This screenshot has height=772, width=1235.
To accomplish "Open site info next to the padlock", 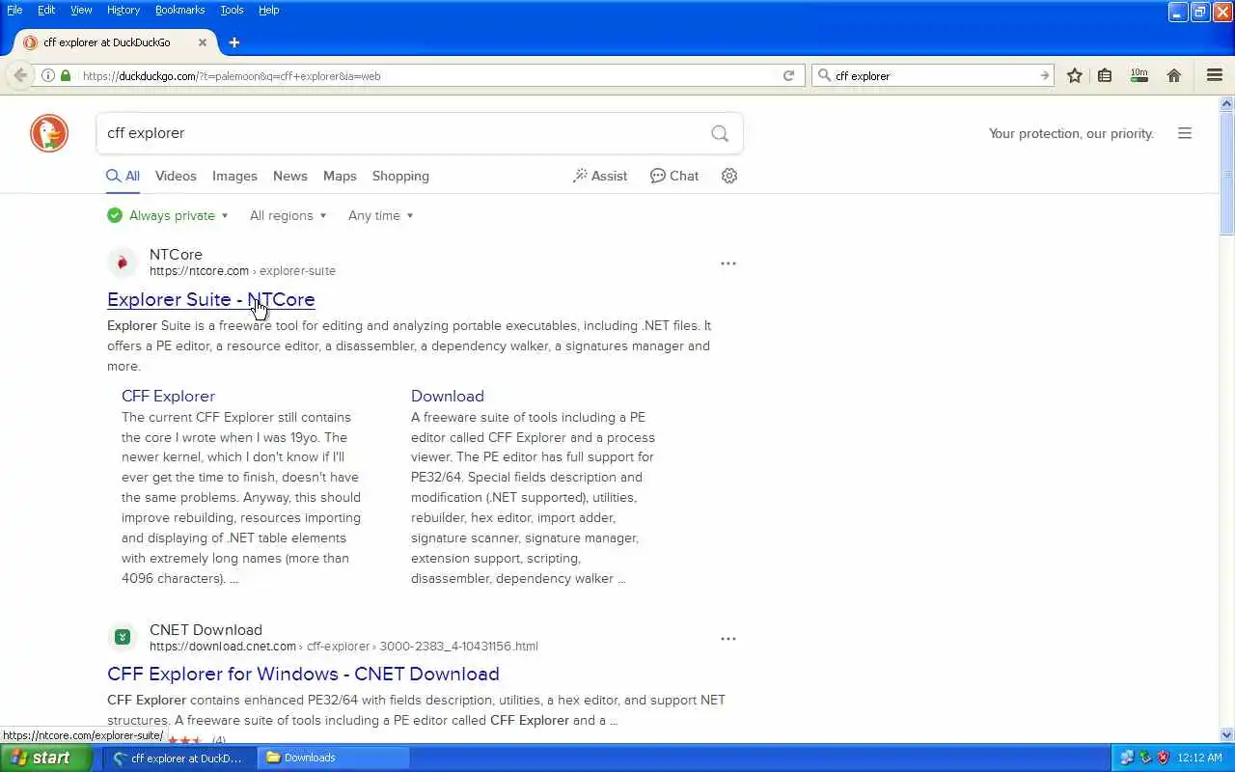I will point(47,75).
